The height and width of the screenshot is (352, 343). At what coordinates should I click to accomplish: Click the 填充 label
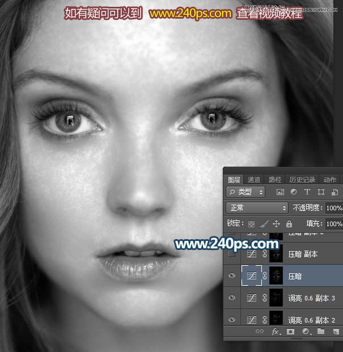pyautogui.click(x=314, y=223)
